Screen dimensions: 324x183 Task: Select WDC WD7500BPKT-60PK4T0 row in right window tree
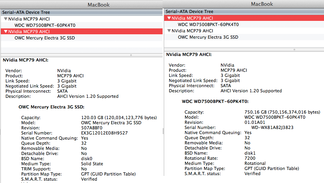tap(244, 24)
